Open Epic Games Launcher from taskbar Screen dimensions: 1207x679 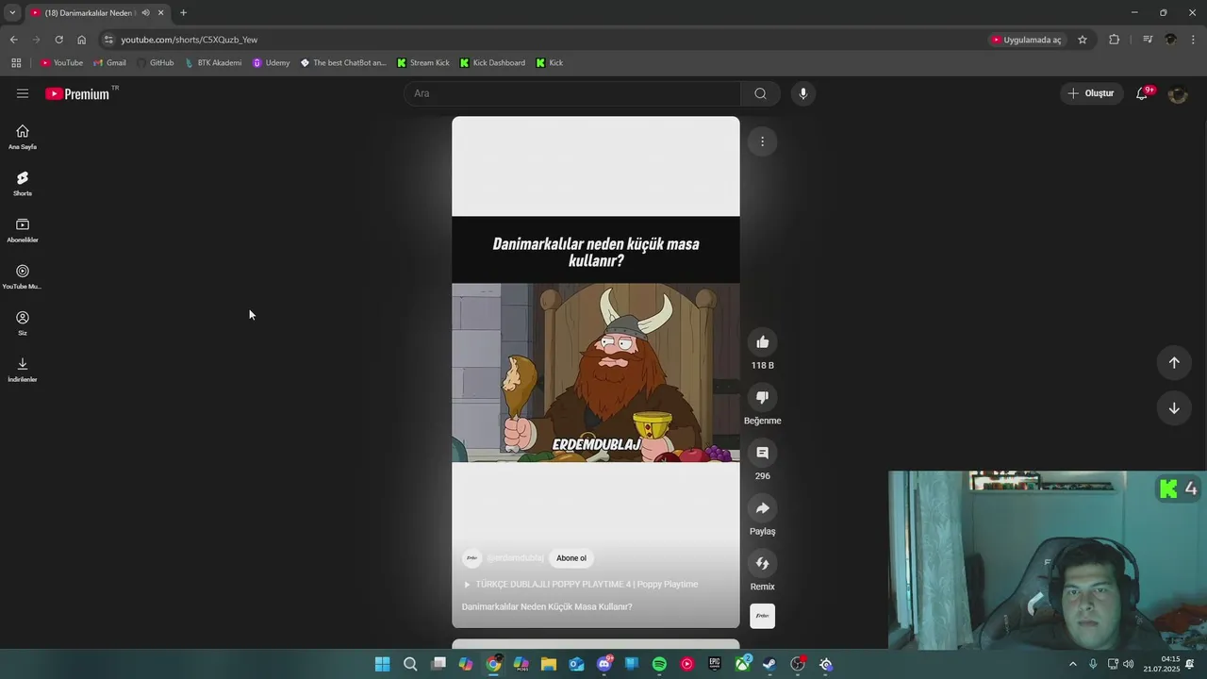pyautogui.click(x=715, y=664)
